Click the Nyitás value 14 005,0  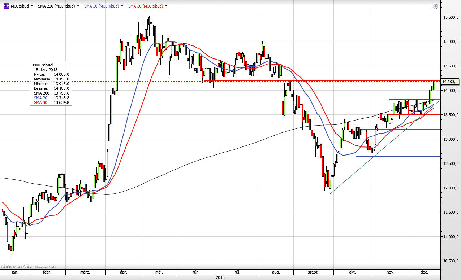(x=61, y=74)
